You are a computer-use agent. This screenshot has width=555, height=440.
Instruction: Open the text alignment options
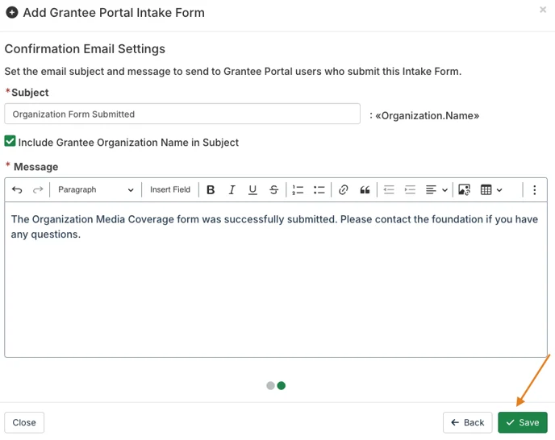(436, 190)
